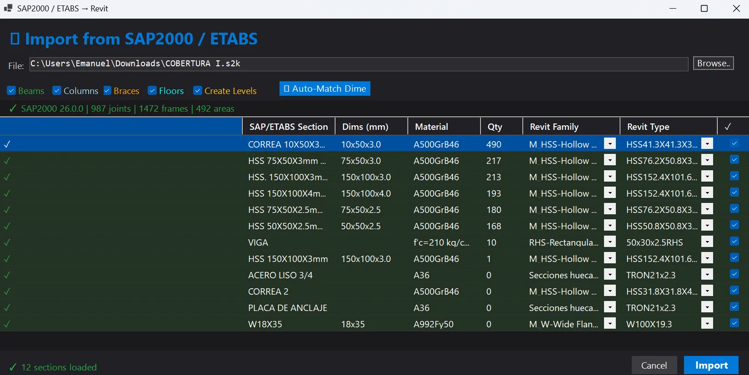The height and width of the screenshot is (375, 749).
Task: Sort by Material column header
Action: tap(444, 127)
